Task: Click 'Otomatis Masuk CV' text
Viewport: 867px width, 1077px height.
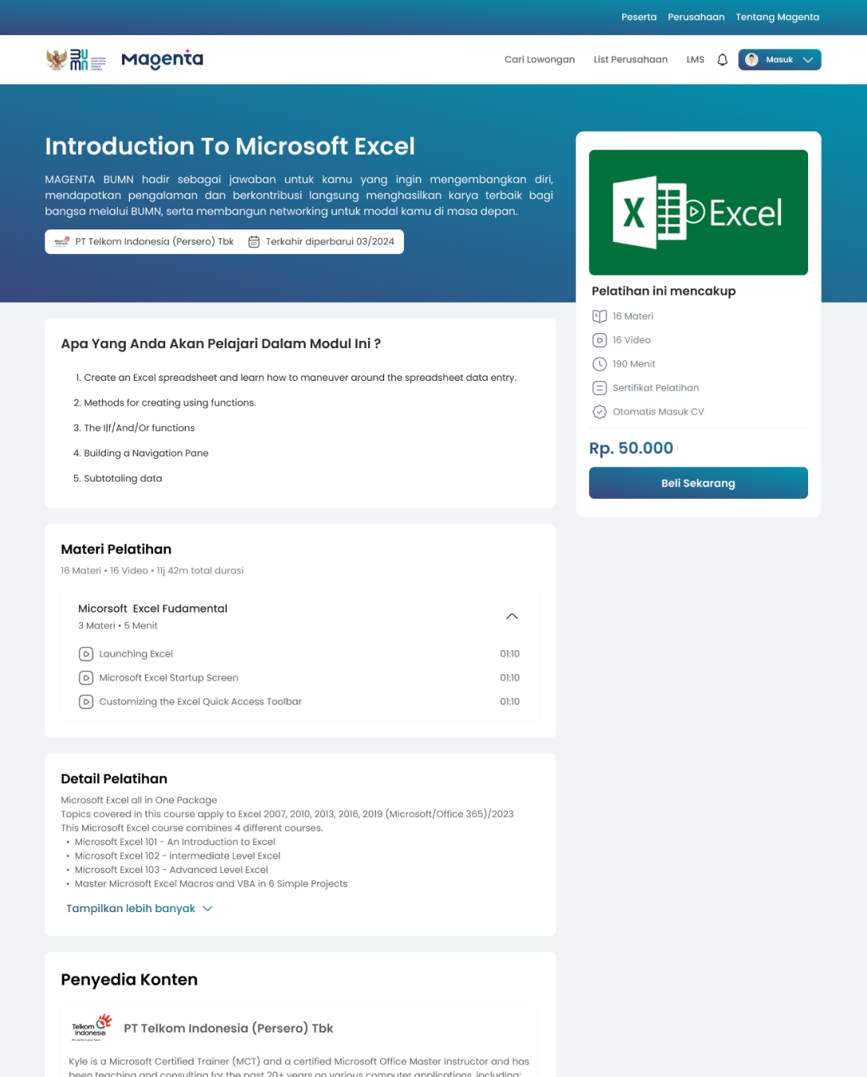Action: coord(658,412)
